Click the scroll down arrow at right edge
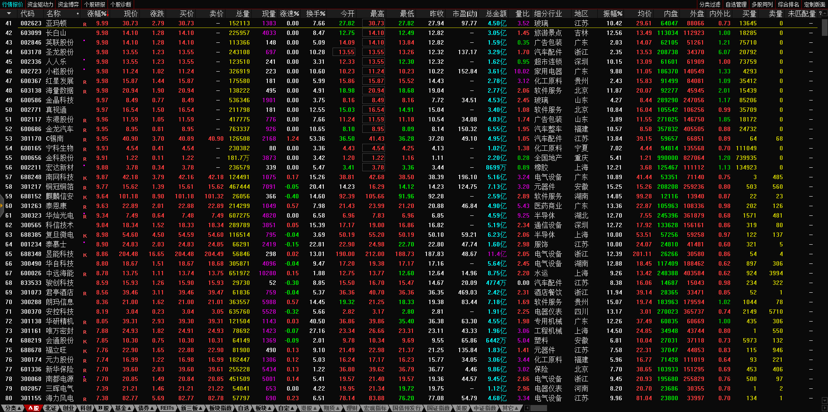 825,400
